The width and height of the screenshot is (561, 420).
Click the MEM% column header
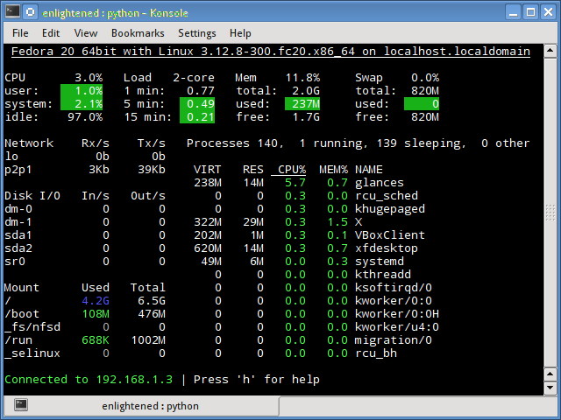click(x=333, y=170)
